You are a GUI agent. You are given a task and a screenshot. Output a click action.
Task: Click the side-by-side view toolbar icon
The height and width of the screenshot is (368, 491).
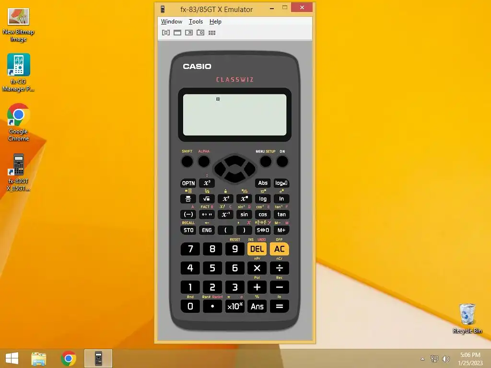[x=165, y=33]
